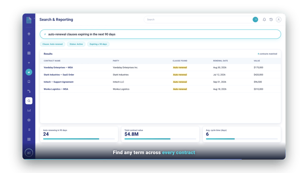Open the person icon in sidebar
Image resolution: width=308 pixels, height=173 pixels.
(x=29, y=44)
